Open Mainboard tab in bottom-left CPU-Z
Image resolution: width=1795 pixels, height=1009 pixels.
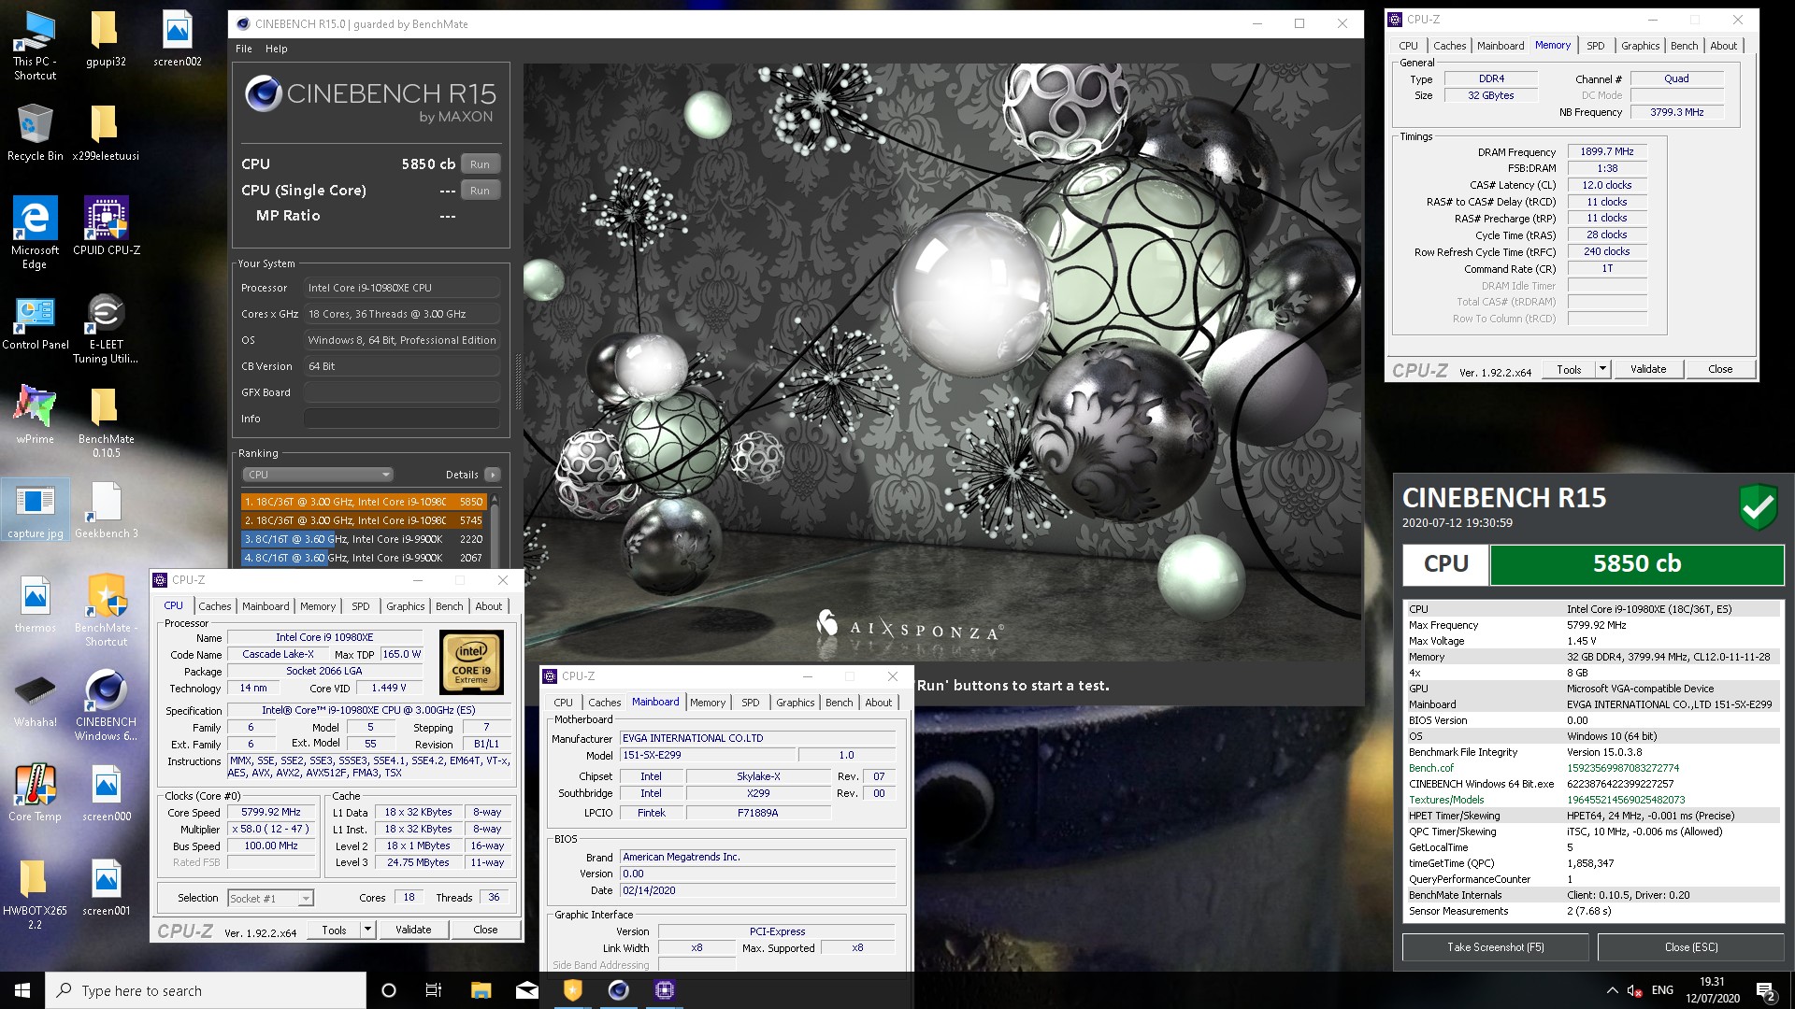pos(266,606)
